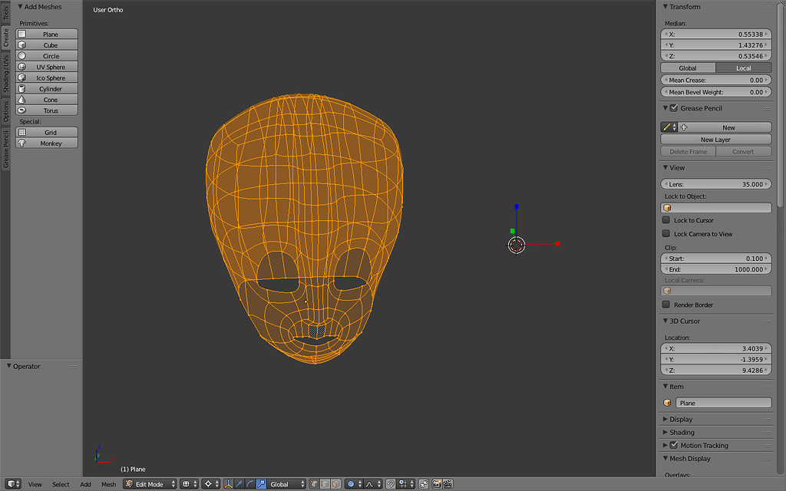The width and height of the screenshot is (786, 491).
Task: Add a Cone primitive
Action: 47,100
